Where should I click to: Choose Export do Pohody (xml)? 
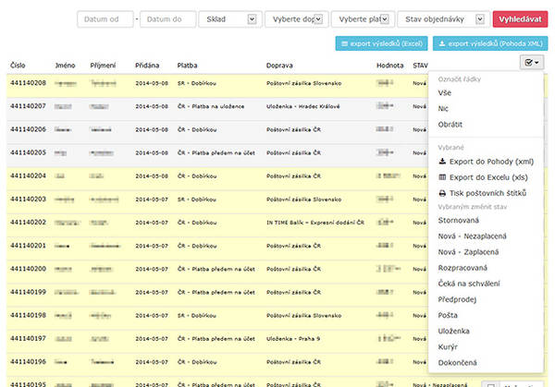point(486,162)
